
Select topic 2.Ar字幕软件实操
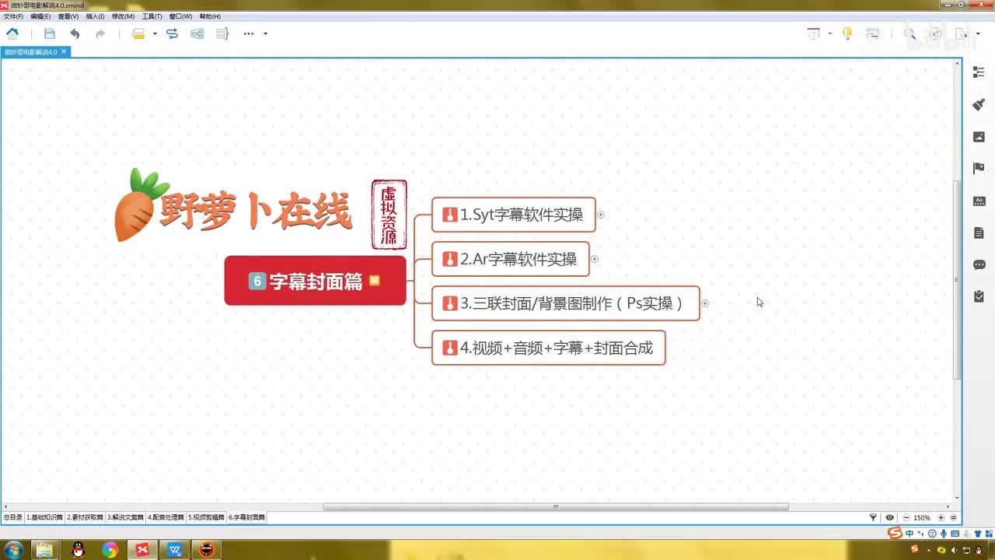click(x=510, y=259)
